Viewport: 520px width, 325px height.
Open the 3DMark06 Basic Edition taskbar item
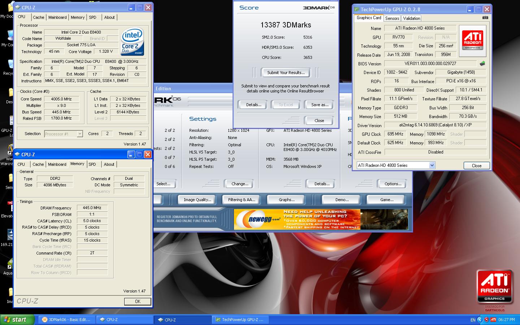coord(66,320)
